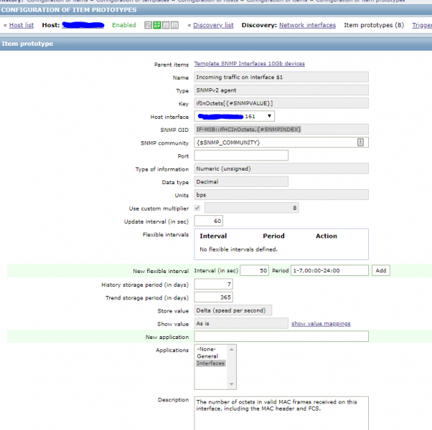Click the Name field
This screenshot has height=430, width=432.
tap(281, 77)
